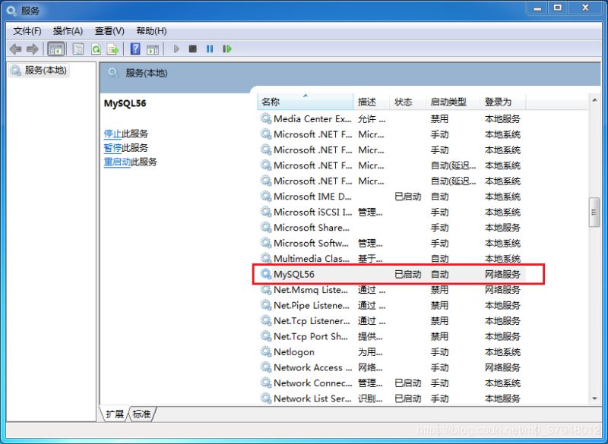Click the Pause Service icon

[210, 49]
